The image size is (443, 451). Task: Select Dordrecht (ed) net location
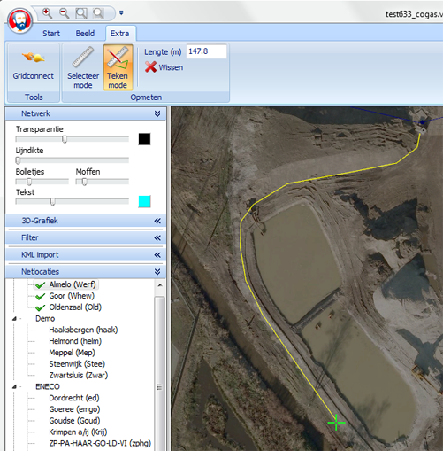click(74, 398)
